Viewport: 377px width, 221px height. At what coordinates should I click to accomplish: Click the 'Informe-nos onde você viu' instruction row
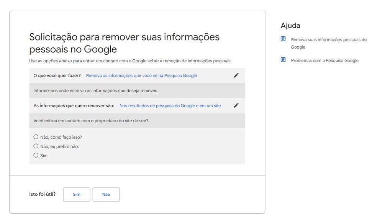coord(95,91)
